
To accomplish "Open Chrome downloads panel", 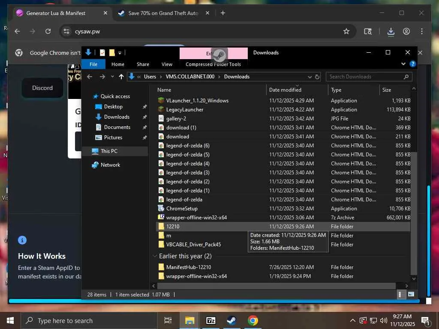I will pos(391,32).
